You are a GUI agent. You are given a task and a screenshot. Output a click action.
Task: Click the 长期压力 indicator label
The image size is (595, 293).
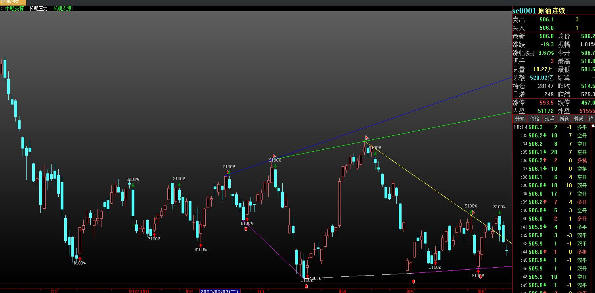point(39,8)
